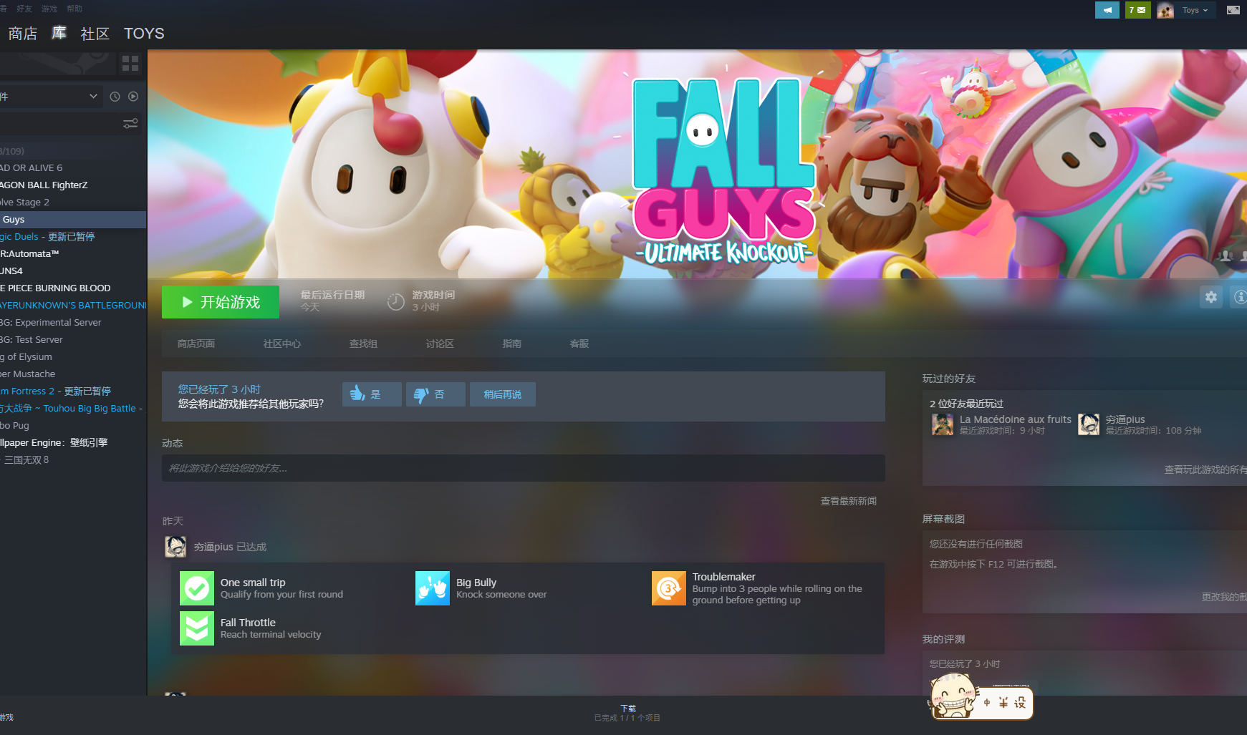
Task: Open the 客服 tab
Action: pos(579,344)
